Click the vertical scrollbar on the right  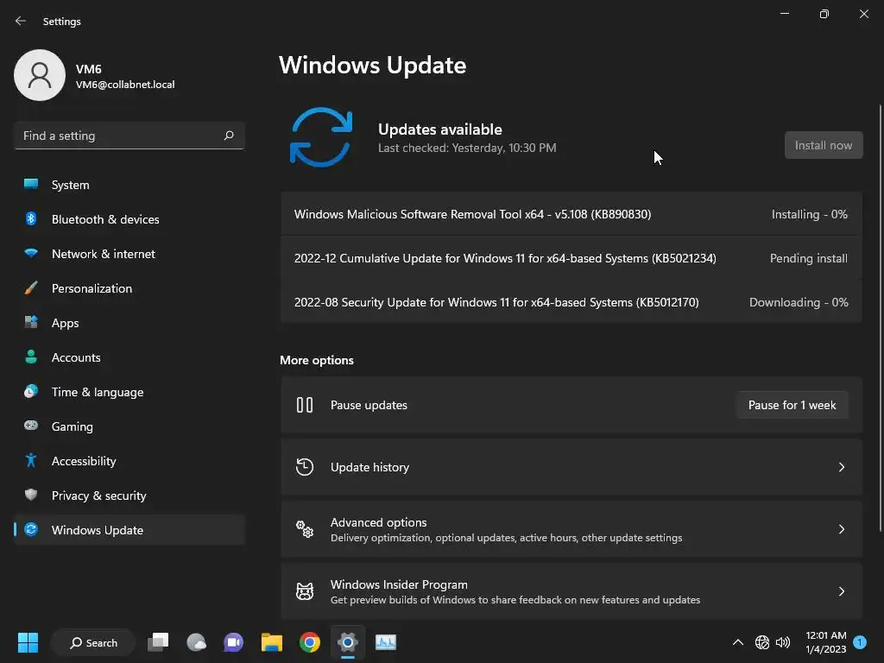(x=880, y=318)
